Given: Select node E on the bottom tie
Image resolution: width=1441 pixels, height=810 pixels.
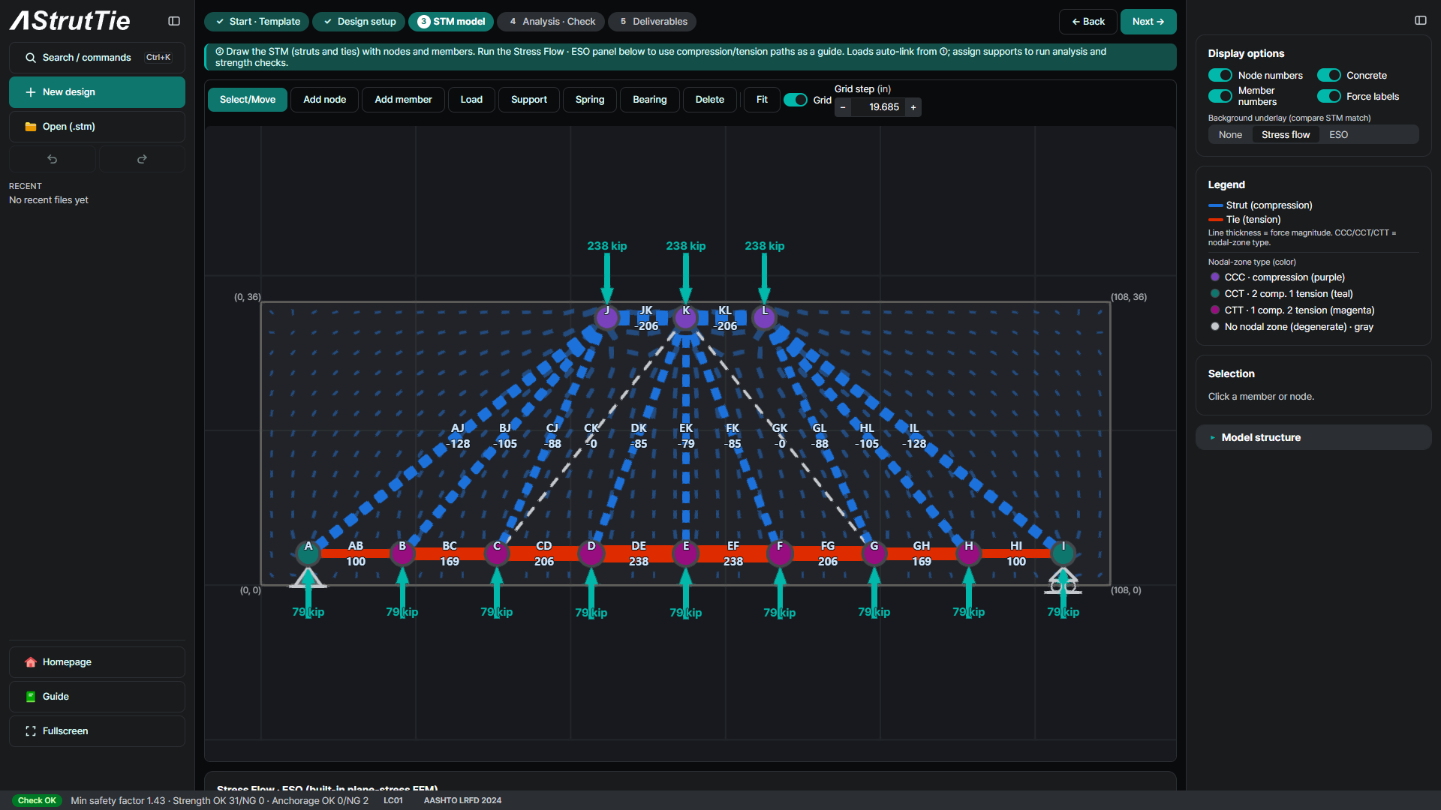Looking at the screenshot, I should pyautogui.click(x=685, y=553).
